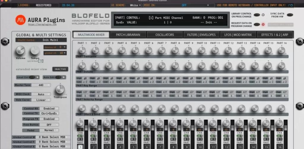The height and width of the screenshot is (149, 304).
Task: Open the LFOs | Mod Matrix tab
Action: pyautogui.click(x=238, y=35)
